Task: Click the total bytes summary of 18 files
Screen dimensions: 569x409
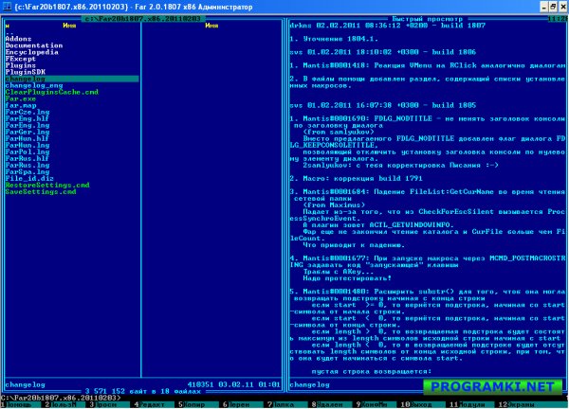Action: coord(142,391)
